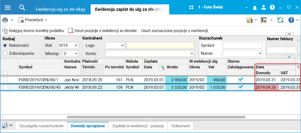This screenshot has height=133, width=301.
Task: Click the blue help icon in toolbar
Action: [291, 20]
